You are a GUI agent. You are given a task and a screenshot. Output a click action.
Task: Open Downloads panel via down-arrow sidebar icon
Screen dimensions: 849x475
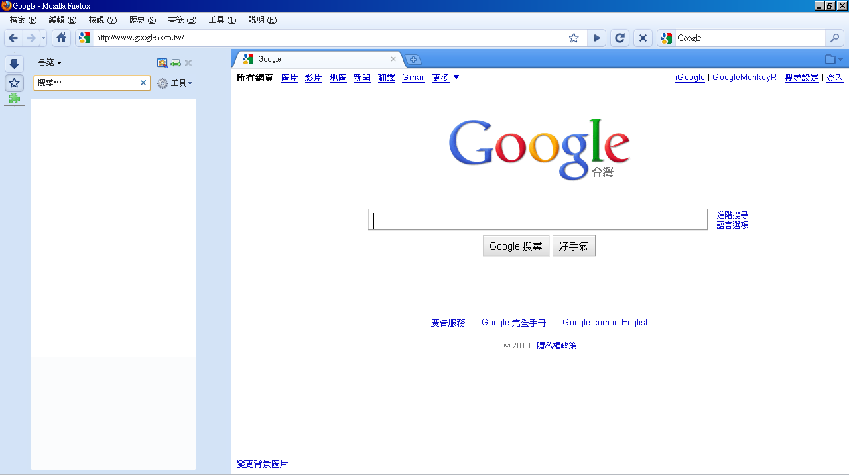(x=15, y=64)
